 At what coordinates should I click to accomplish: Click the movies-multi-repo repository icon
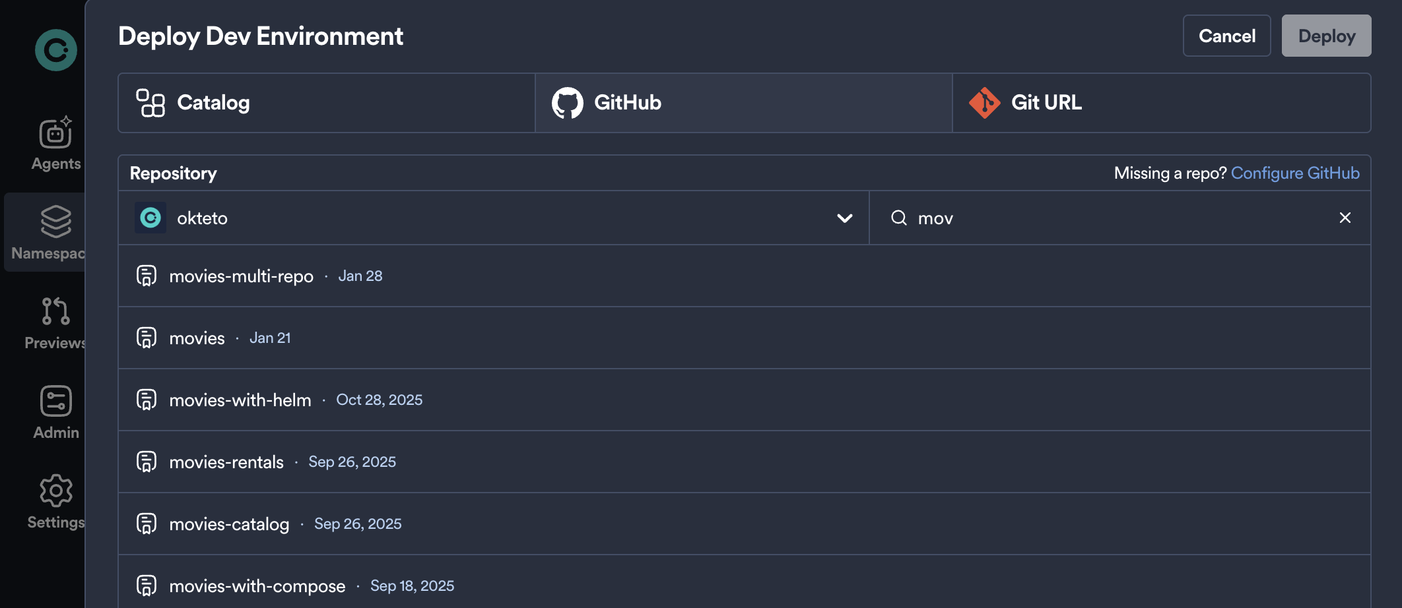(147, 276)
